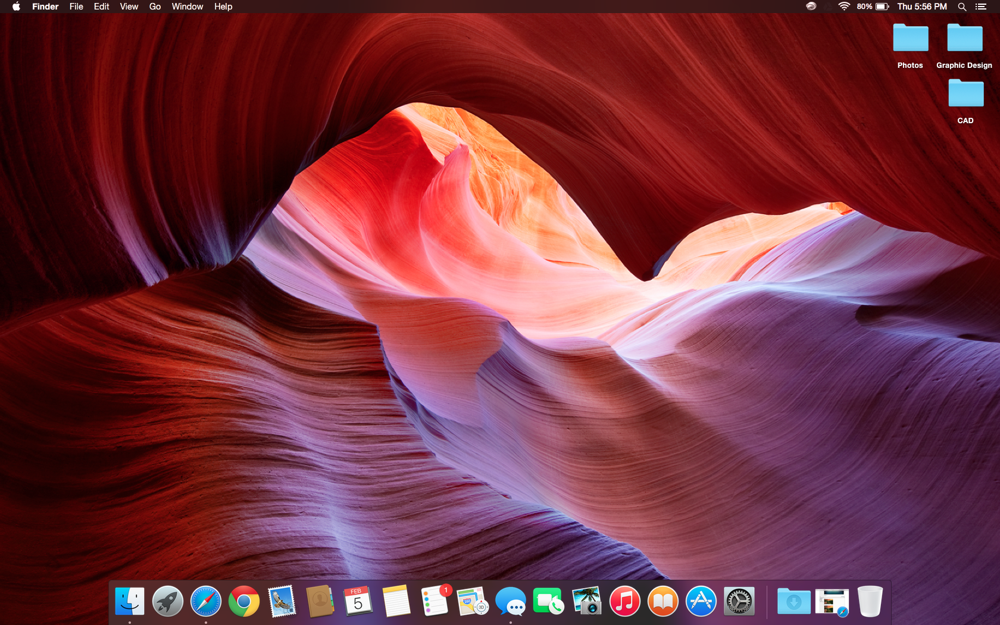Expand the Downloads stack in Dock

793,602
